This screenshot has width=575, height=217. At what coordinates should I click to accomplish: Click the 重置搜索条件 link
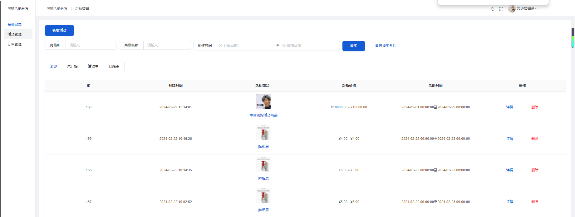(386, 46)
